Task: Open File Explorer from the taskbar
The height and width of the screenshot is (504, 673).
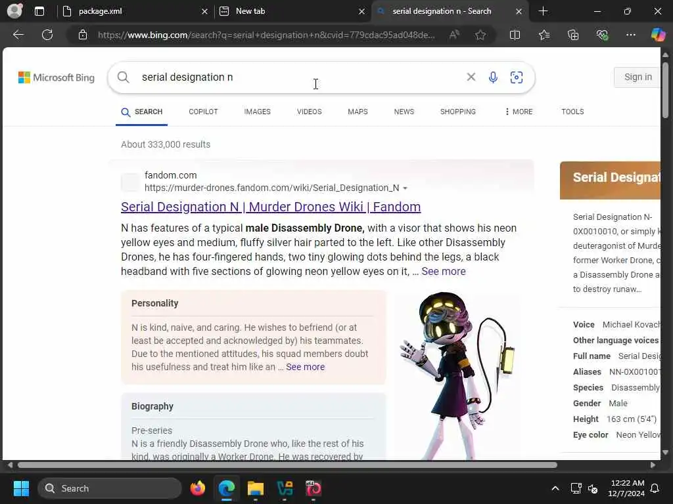Action: pos(256,488)
